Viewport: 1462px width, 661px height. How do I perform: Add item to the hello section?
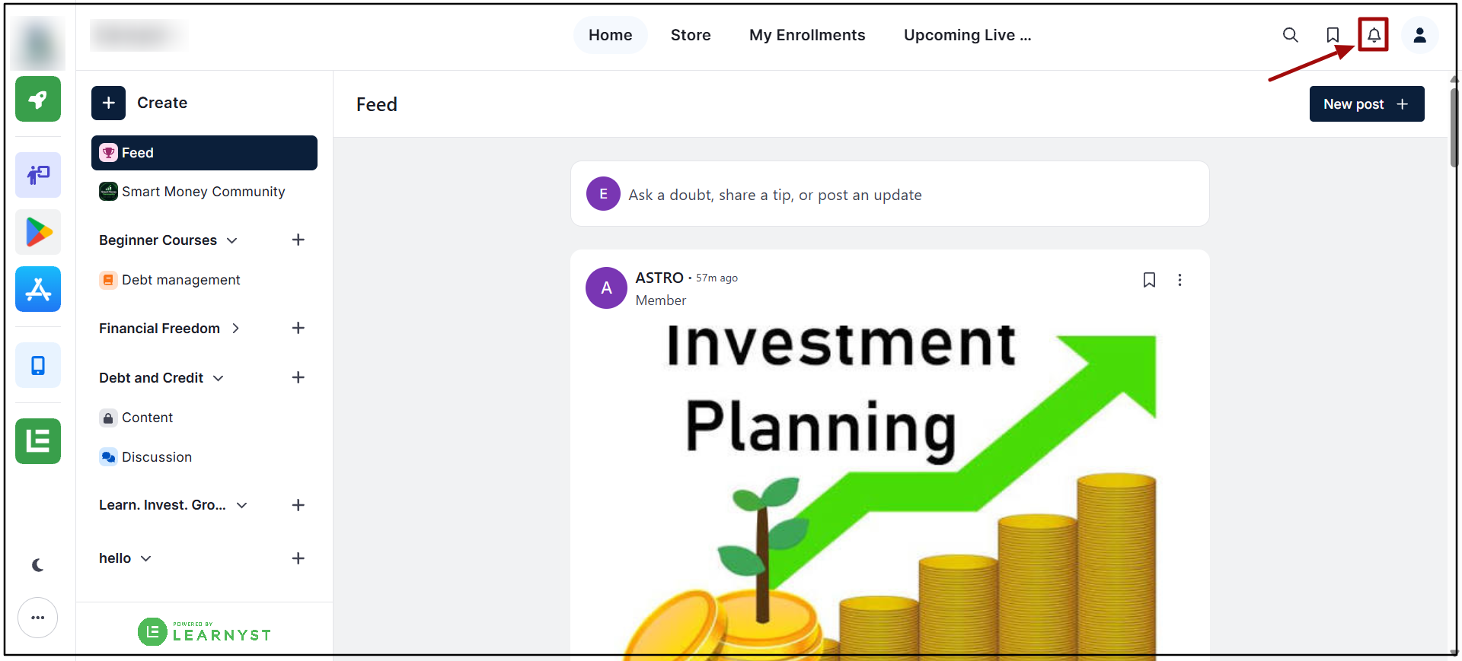pos(298,558)
